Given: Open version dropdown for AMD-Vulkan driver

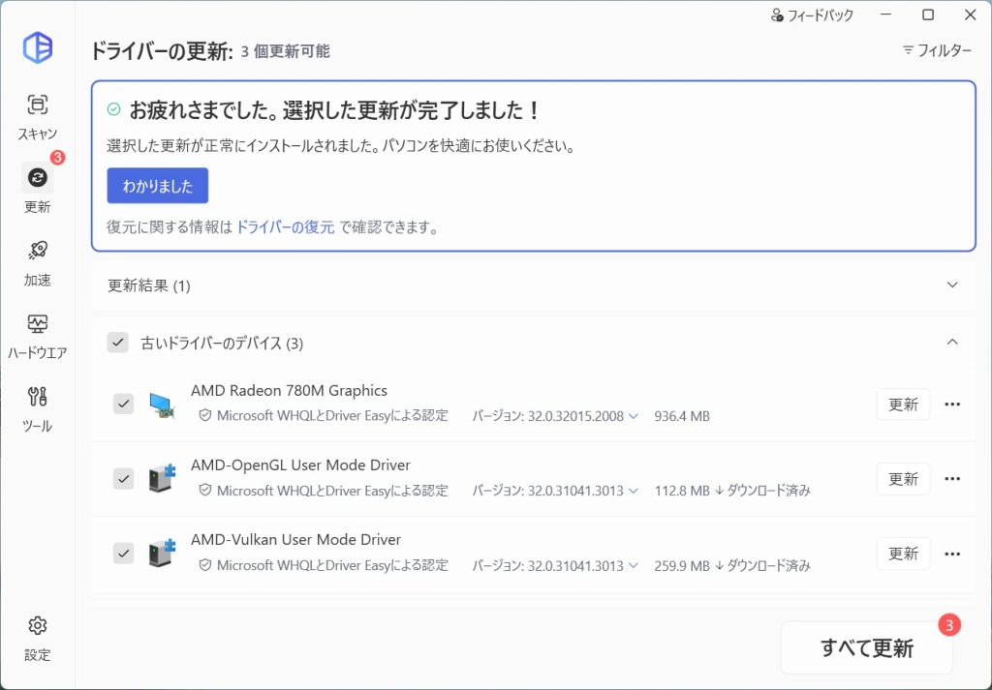Looking at the screenshot, I should click(x=634, y=565).
